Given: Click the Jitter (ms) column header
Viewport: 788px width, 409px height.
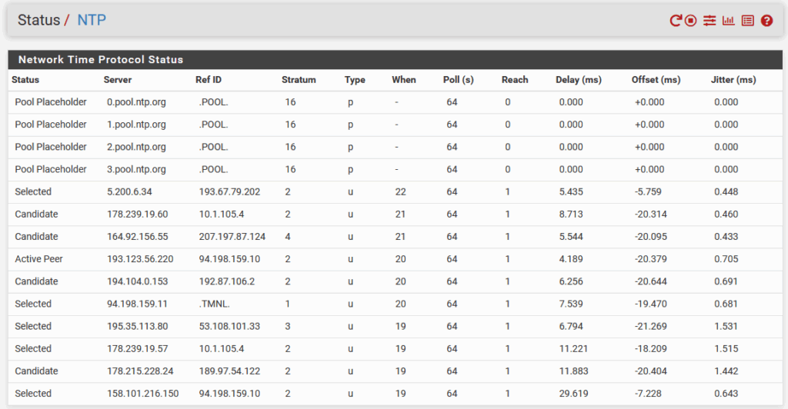Looking at the screenshot, I should [x=733, y=80].
